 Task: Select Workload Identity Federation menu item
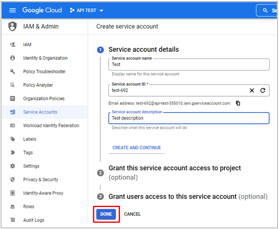point(51,126)
